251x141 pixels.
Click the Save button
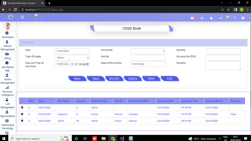coord(96,78)
